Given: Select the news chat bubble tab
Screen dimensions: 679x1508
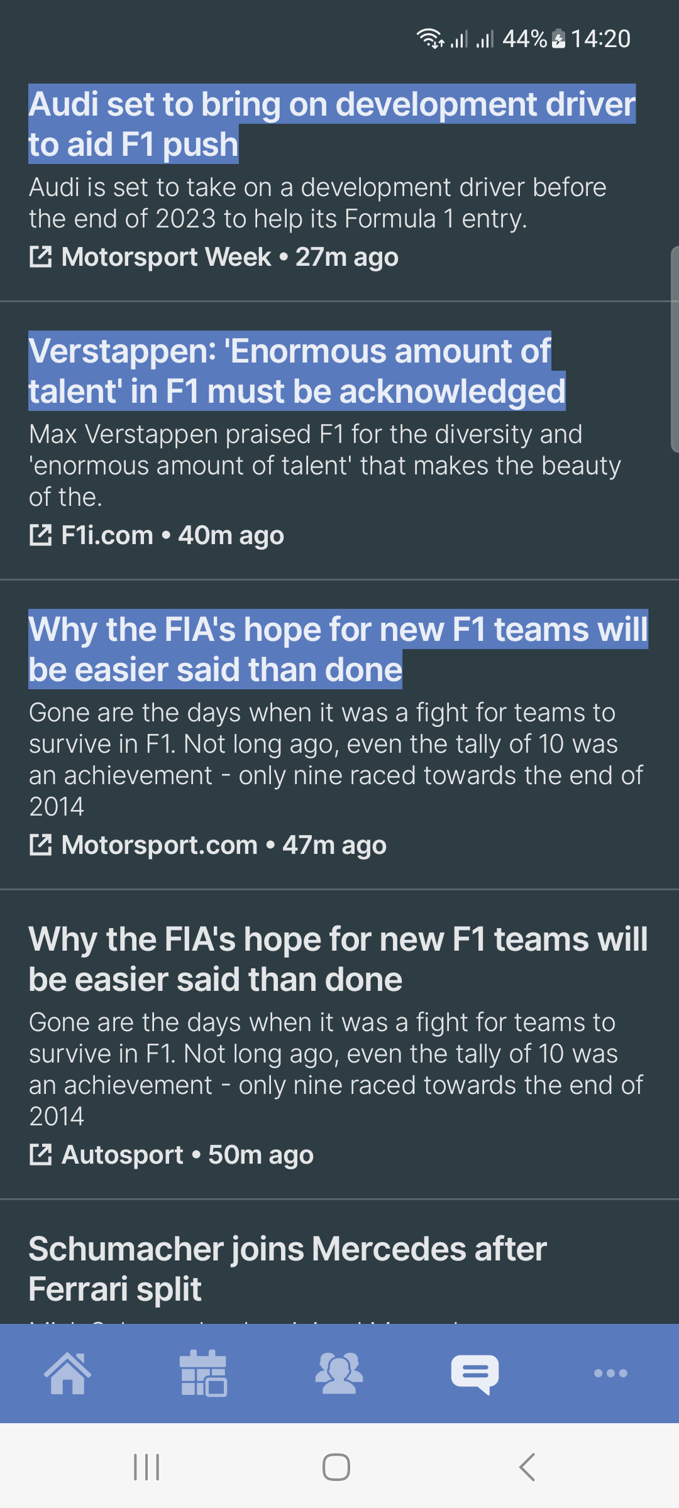Looking at the screenshot, I should (x=475, y=1374).
